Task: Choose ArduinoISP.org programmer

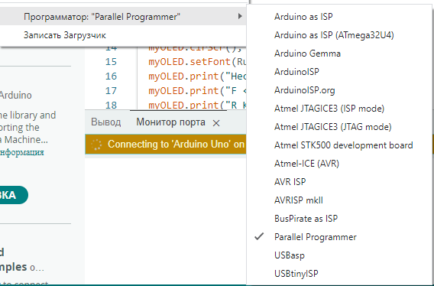Action: point(340,90)
